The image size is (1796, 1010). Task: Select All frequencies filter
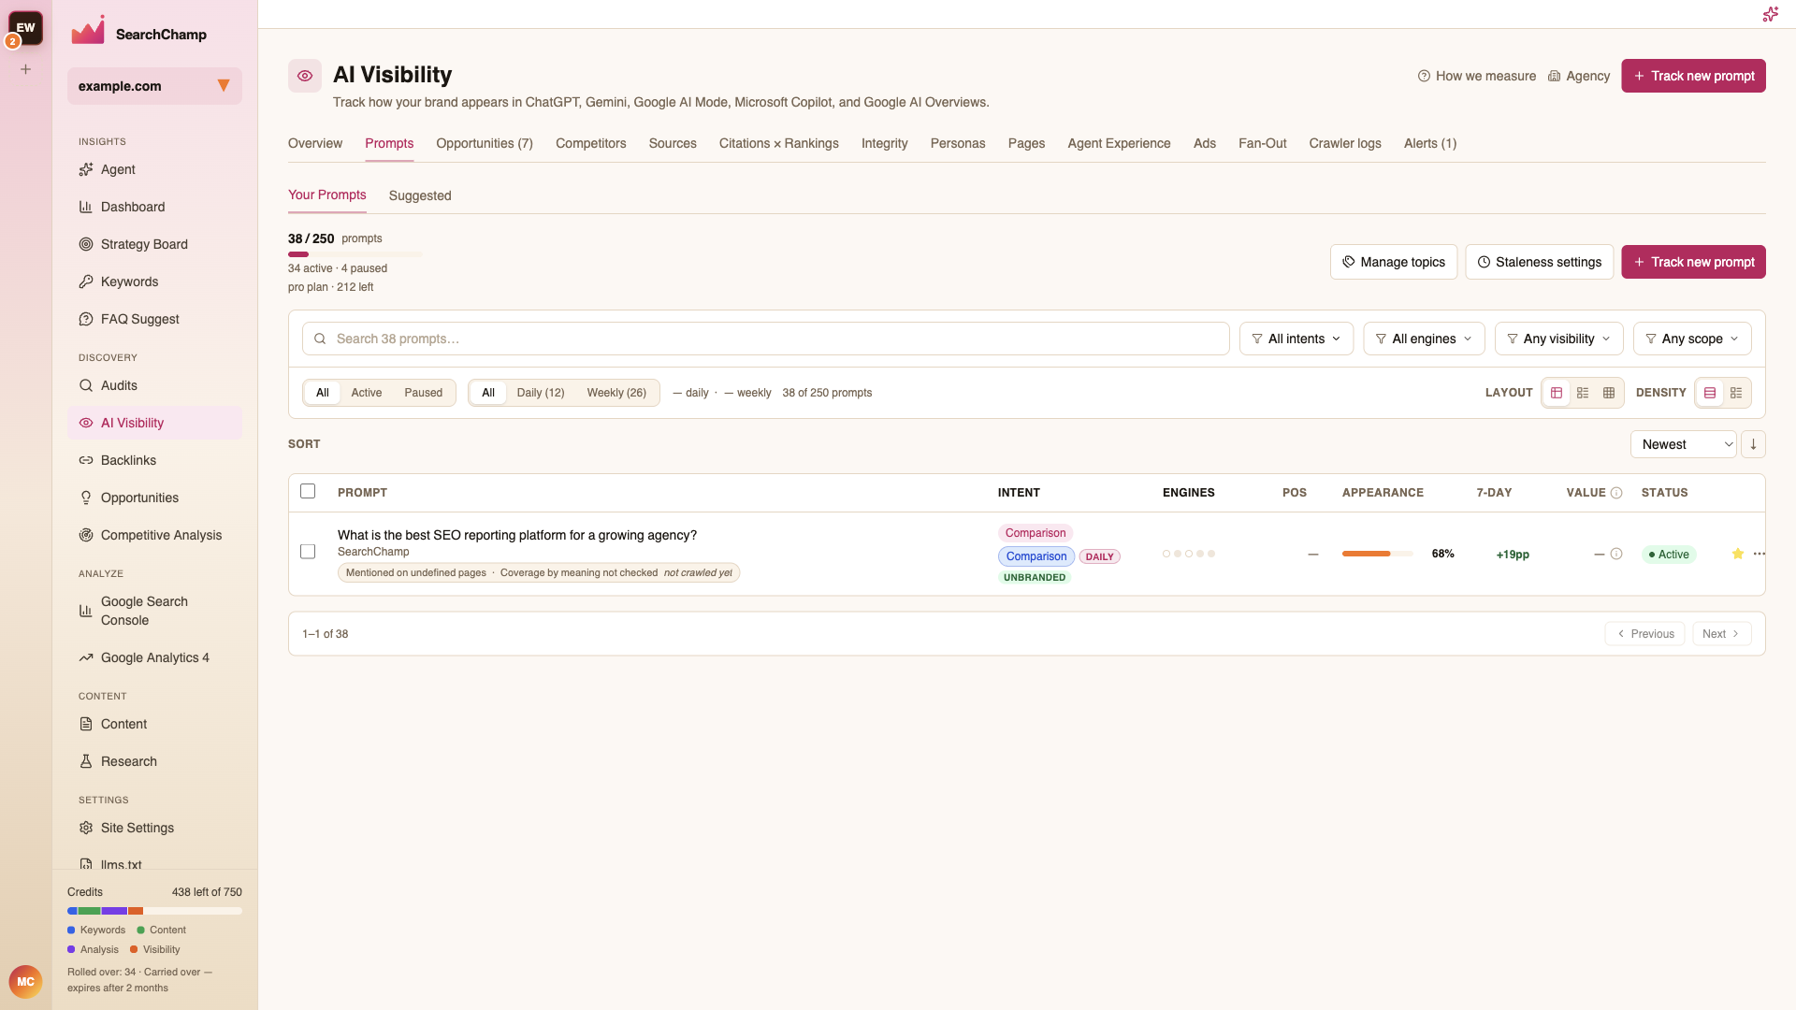488,393
